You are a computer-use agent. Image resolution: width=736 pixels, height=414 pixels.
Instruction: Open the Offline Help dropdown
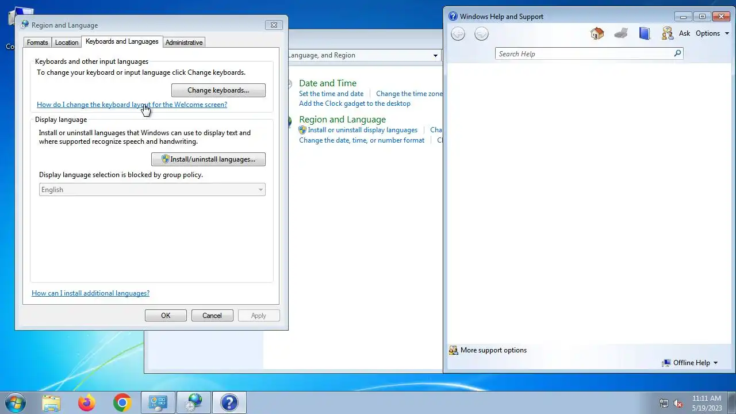[x=690, y=363]
